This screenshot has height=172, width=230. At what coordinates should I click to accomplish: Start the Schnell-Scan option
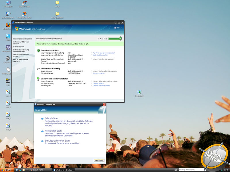click(x=51, y=118)
